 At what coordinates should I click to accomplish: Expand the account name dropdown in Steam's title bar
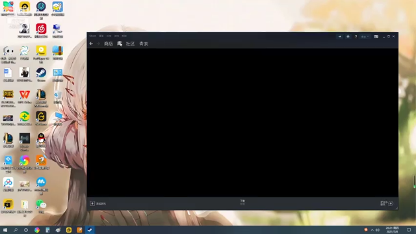365,36
